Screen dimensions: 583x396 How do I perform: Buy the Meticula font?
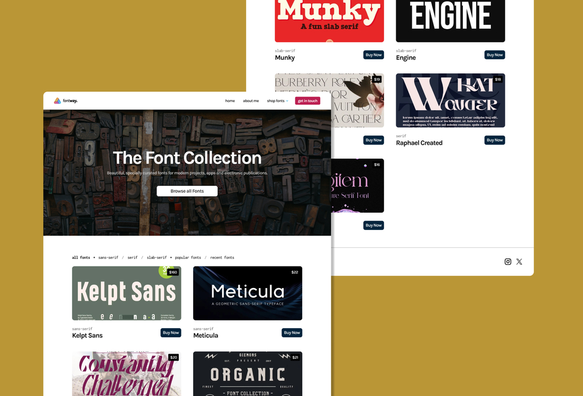pyautogui.click(x=292, y=333)
